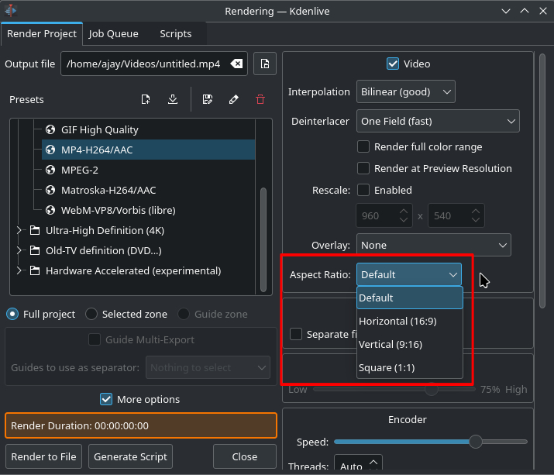Choose Default in the aspect ratio list
The image size is (554, 475).
pyautogui.click(x=409, y=298)
